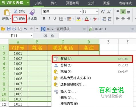Image resolution: width=136 pixels, height=107 pixels.
Task: Switch to the 公式 ribbon tab
Action: (91, 3)
